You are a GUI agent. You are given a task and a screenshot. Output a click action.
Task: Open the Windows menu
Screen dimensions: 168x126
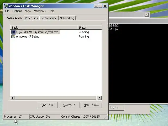pyautogui.click(x=40, y=11)
